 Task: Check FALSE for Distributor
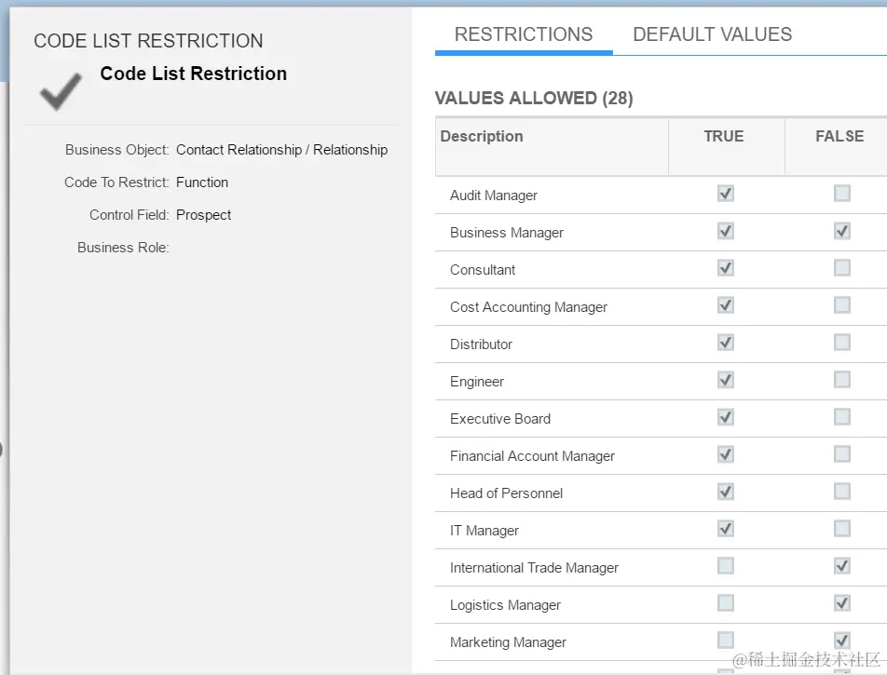(842, 343)
